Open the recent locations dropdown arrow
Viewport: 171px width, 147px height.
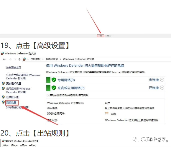[x=15, y=59]
